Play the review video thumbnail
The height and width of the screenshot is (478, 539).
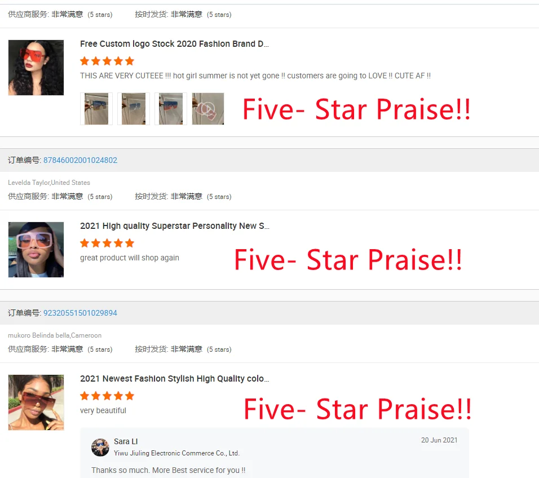point(208,109)
